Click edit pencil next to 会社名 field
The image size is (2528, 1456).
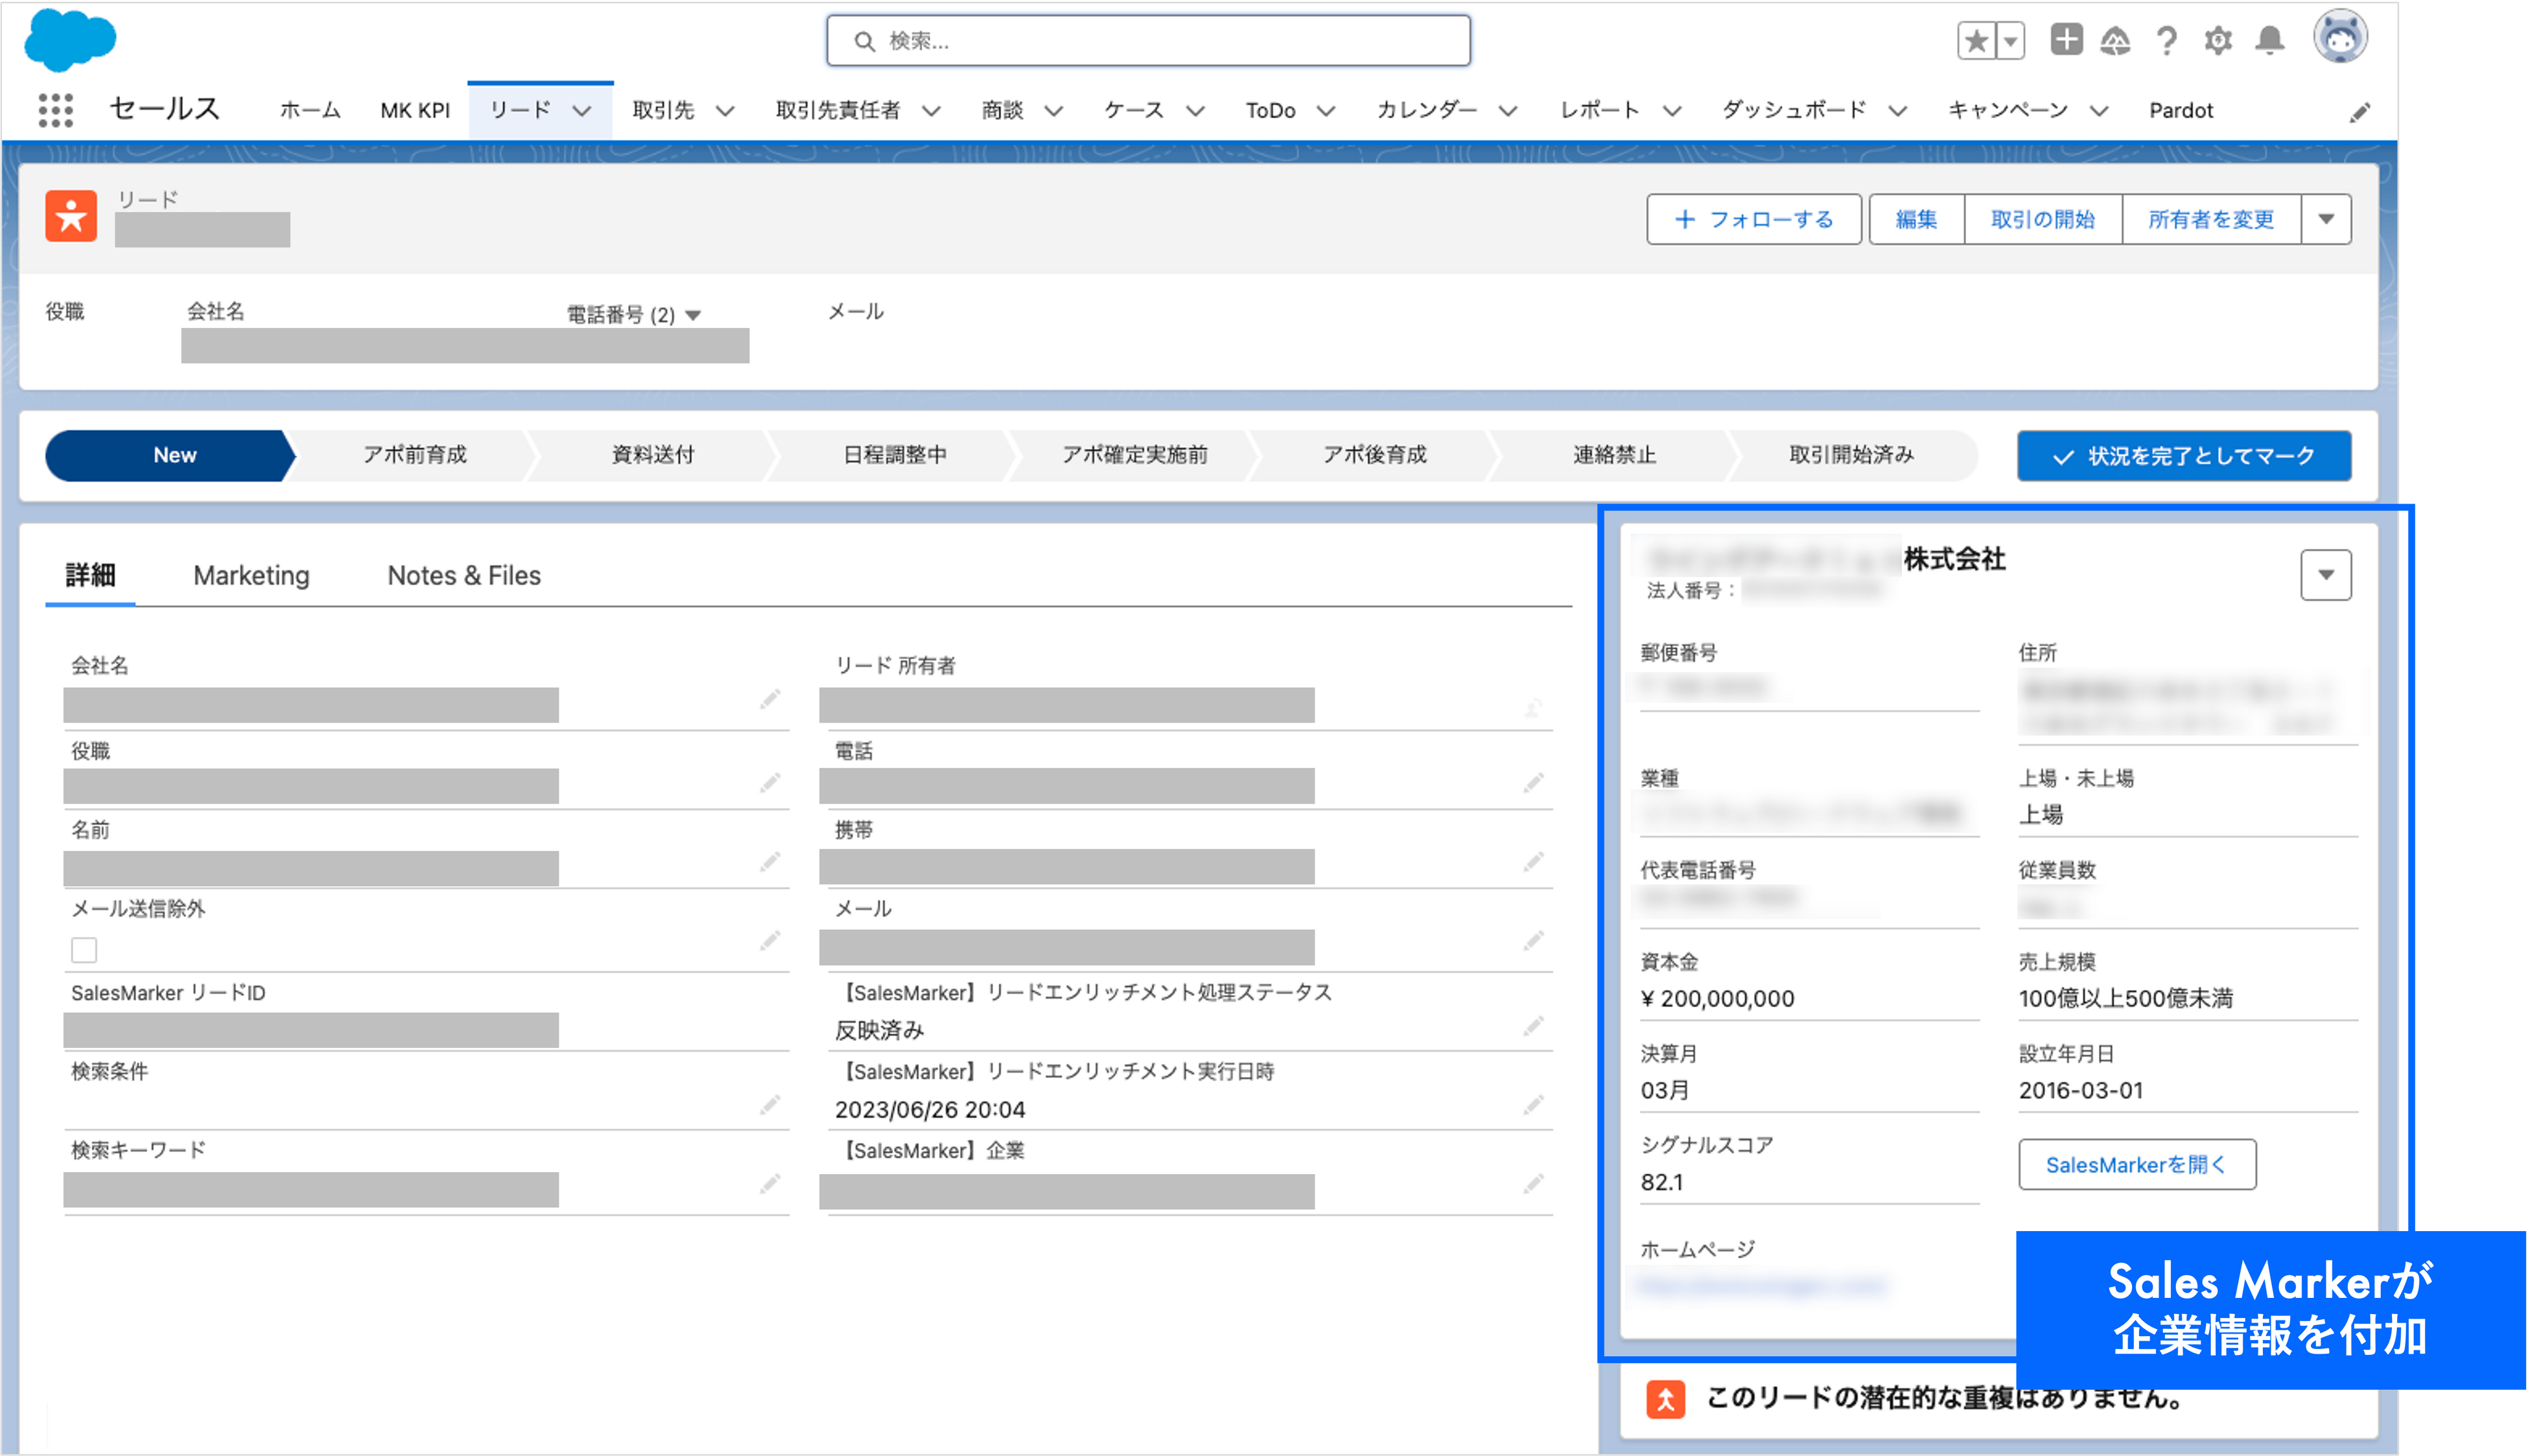coord(769,699)
